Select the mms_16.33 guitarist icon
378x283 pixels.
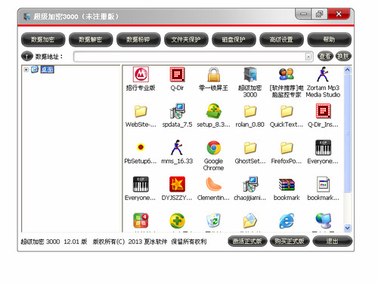coord(177,147)
